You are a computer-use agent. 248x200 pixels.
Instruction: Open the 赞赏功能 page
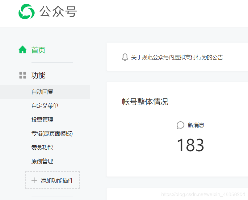pos(42,148)
